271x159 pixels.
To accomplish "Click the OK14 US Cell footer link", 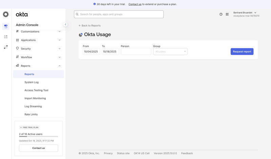I will [x=142, y=153].
